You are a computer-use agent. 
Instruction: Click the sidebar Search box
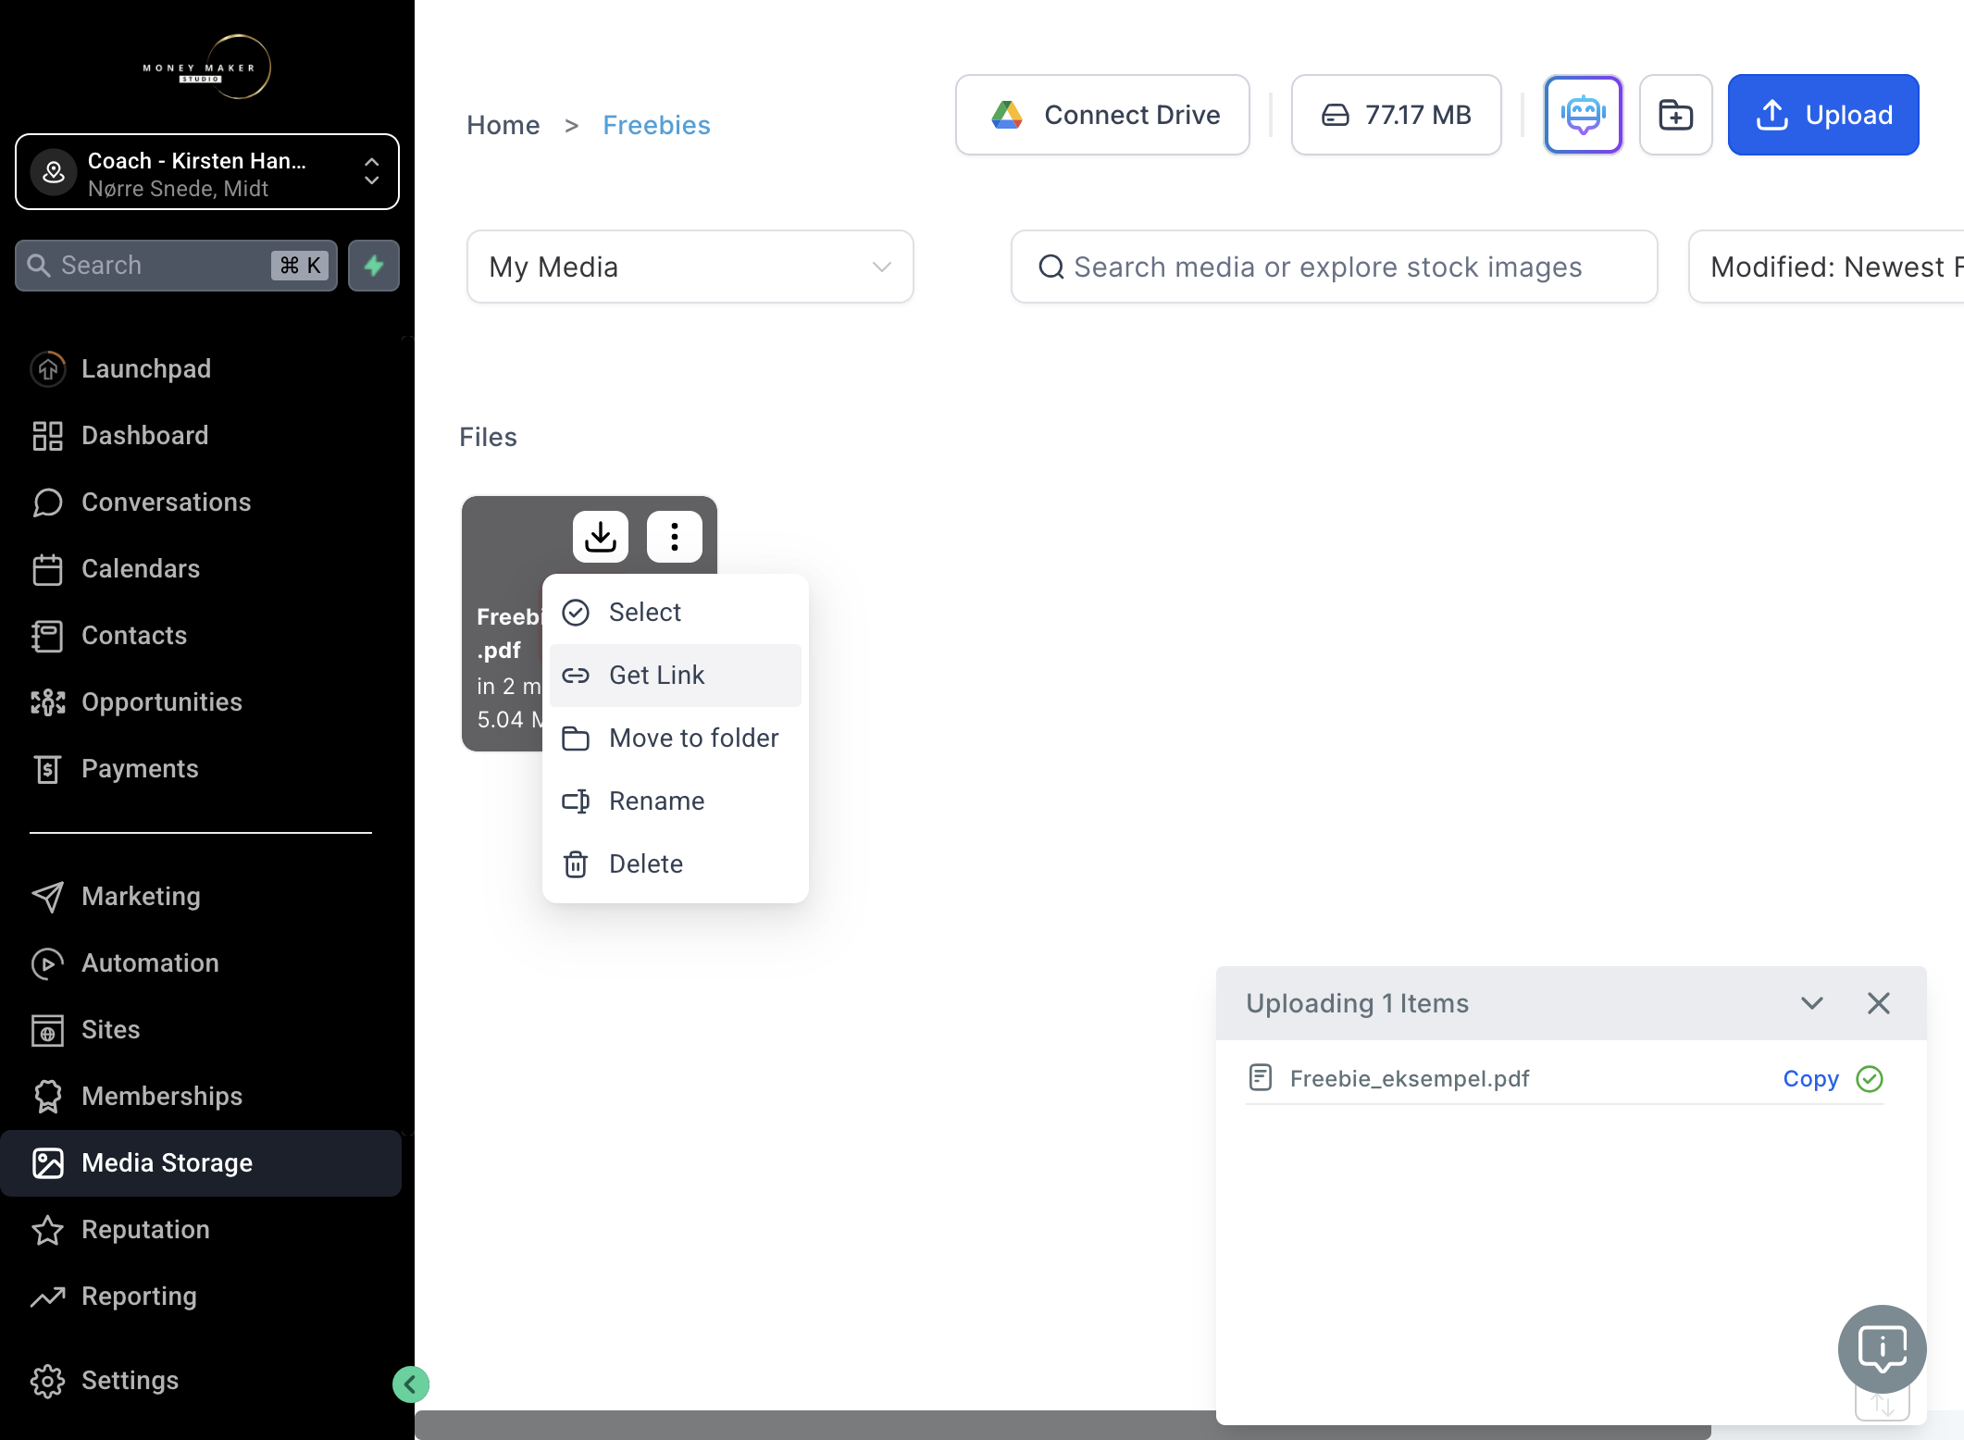tap(176, 266)
